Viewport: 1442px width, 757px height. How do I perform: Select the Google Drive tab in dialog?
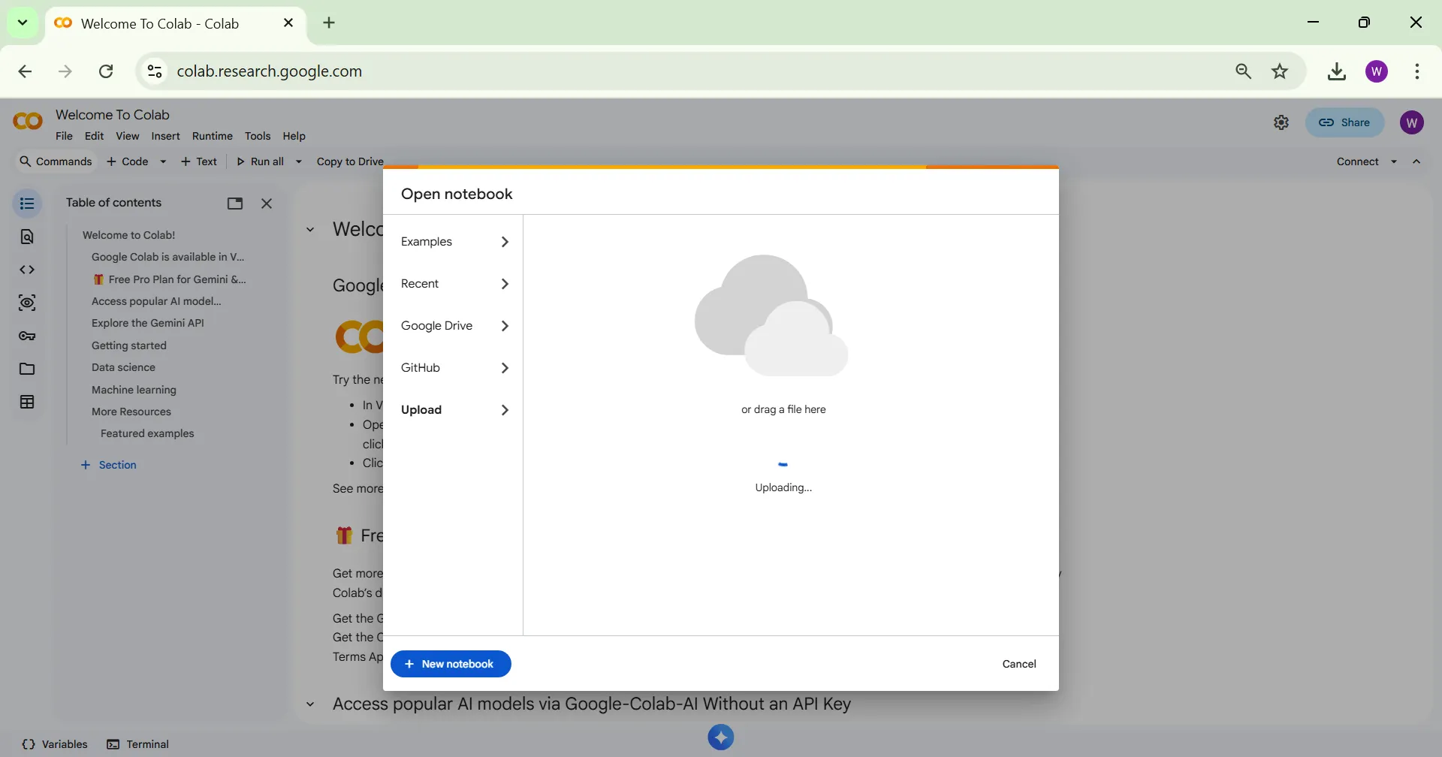[x=454, y=326]
